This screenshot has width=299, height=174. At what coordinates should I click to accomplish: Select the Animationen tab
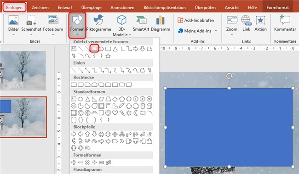coord(122,8)
